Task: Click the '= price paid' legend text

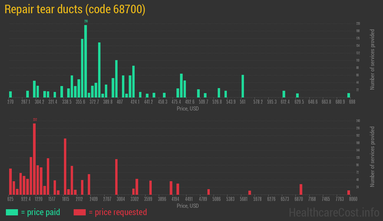Action: 41,212
